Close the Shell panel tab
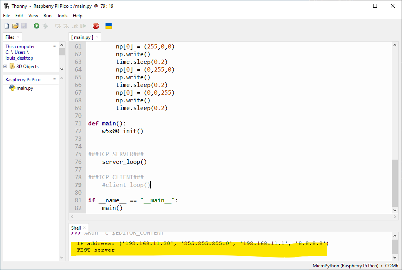Image resolution: width=402 pixels, height=270 pixels. tap(84, 228)
